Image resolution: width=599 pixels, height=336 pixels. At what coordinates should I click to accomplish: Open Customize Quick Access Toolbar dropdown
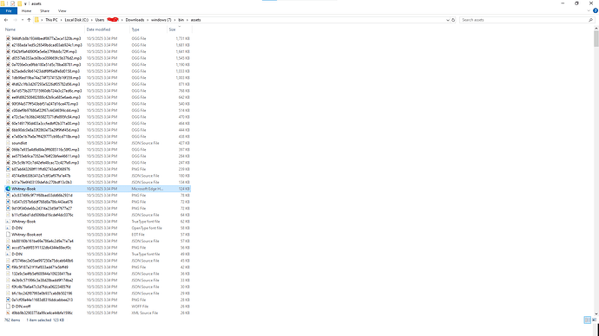click(25, 3)
